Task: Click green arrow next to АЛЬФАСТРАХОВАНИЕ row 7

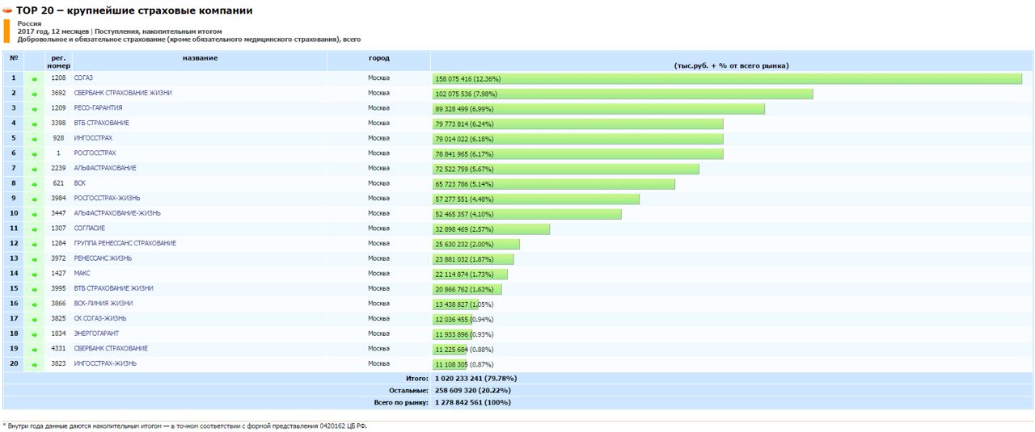Action: click(x=35, y=170)
